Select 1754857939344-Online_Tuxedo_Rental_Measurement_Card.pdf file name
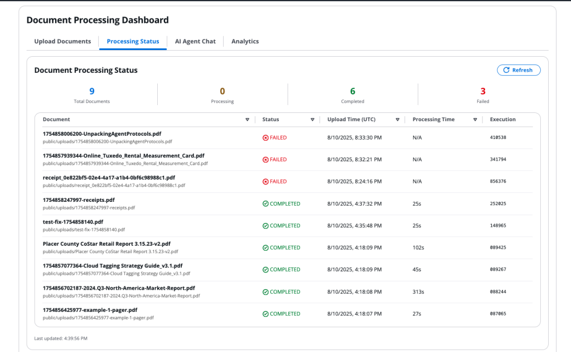This screenshot has width=571, height=352. 123,156
